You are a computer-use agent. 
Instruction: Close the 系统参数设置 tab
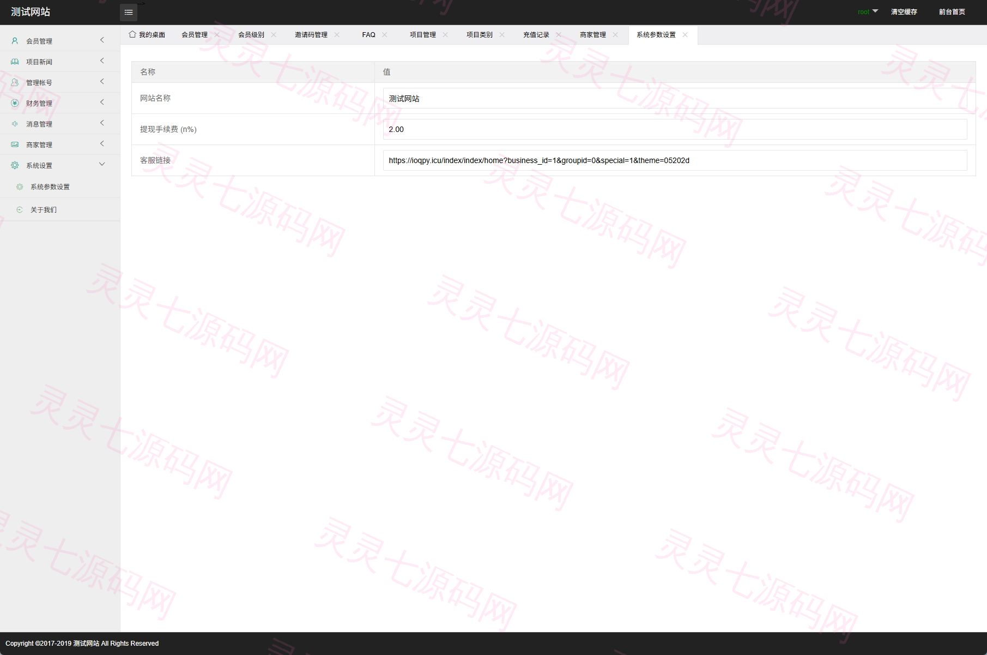(x=685, y=35)
